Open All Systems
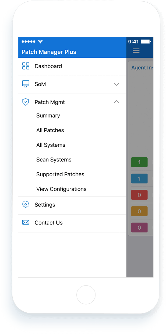 click(x=51, y=145)
